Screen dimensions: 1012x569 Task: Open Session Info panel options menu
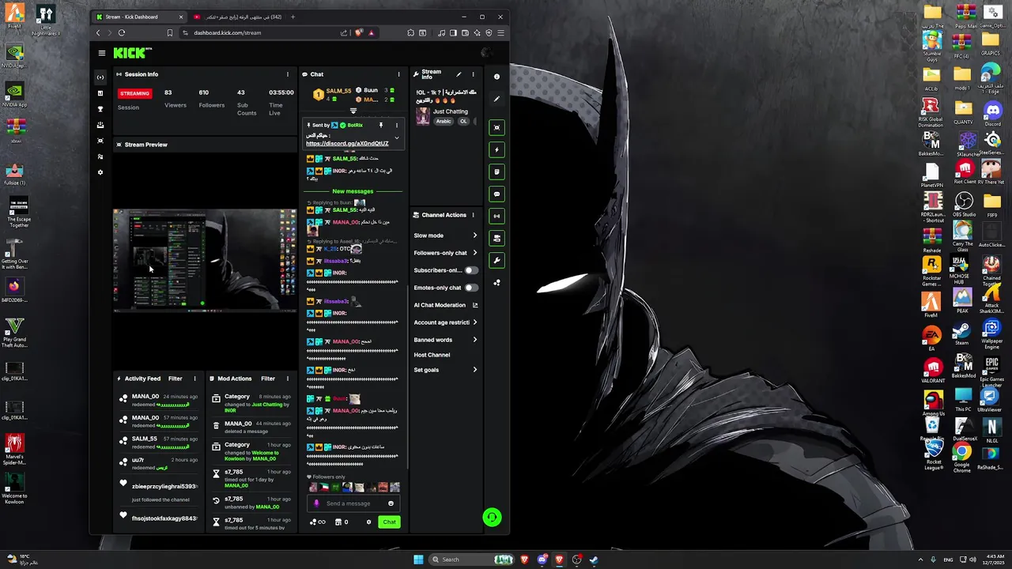point(288,74)
